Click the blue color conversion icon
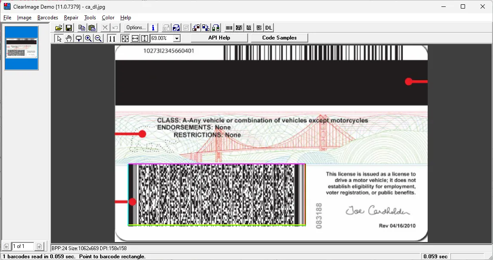The width and height of the screenshot is (493, 260). click(206, 27)
